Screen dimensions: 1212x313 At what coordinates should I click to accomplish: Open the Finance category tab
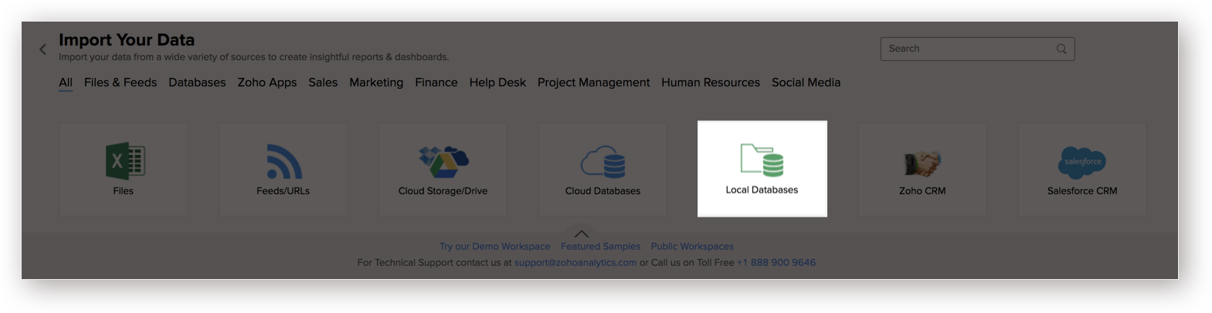(x=436, y=82)
